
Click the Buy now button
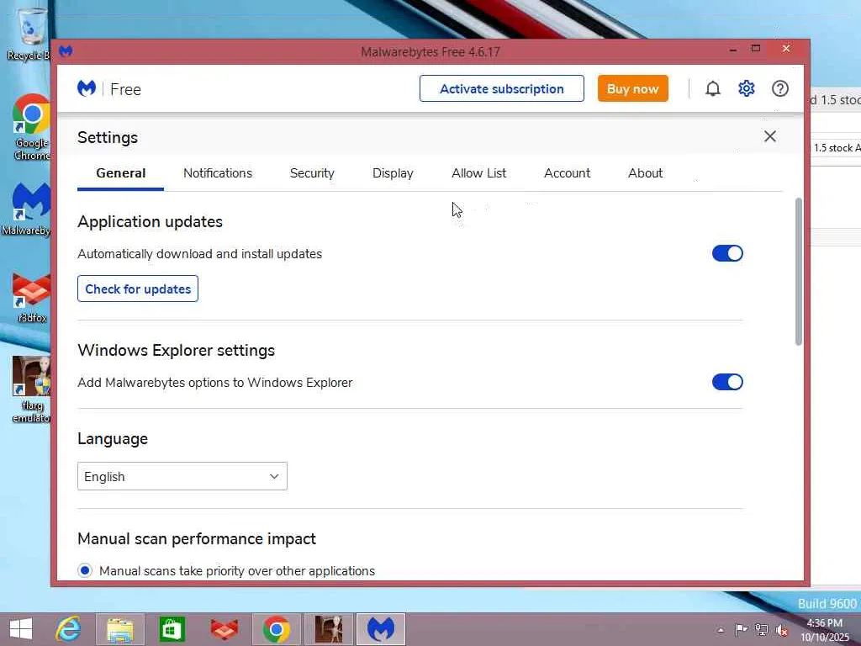click(x=632, y=88)
